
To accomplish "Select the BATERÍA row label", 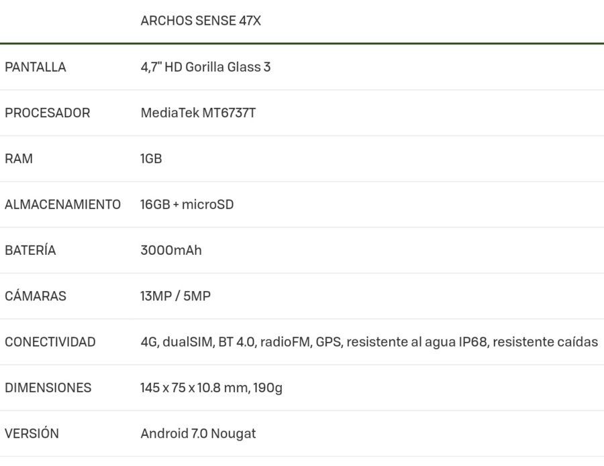I will pyautogui.click(x=30, y=250).
